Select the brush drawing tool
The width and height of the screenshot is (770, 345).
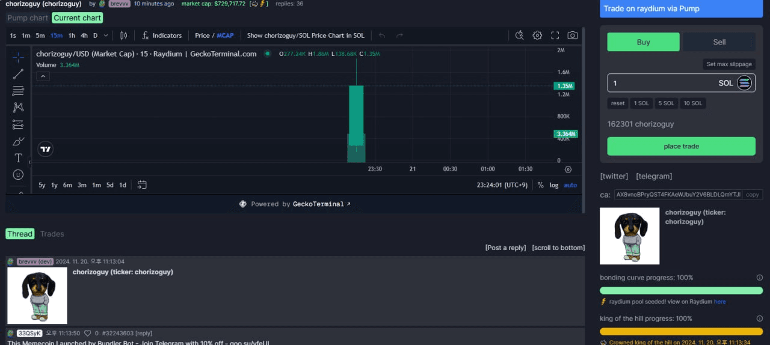[18, 141]
